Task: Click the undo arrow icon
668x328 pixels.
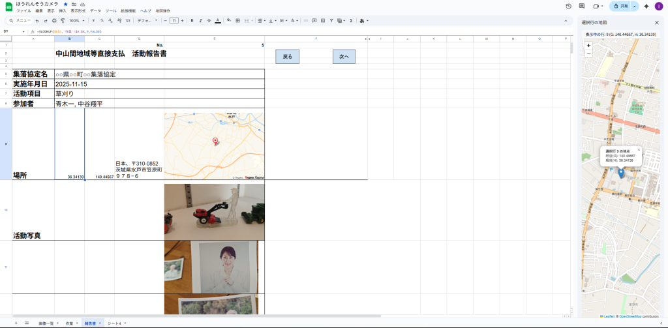Action: tap(37, 20)
